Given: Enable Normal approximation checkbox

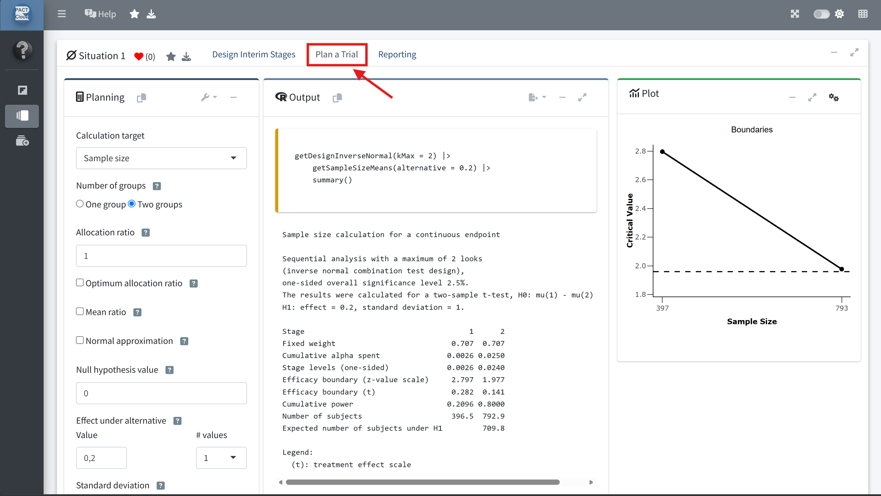Looking at the screenshot, I should 80,340.
